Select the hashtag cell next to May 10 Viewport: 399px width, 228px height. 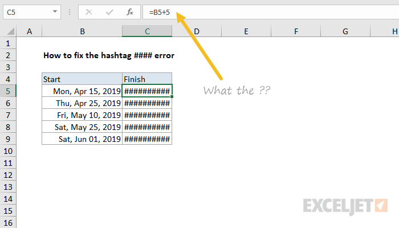click(147, 115)
